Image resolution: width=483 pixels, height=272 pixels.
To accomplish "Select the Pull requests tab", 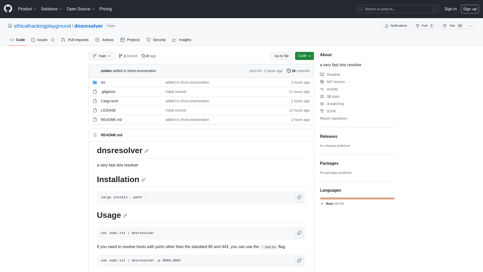I will coord(75,40).
